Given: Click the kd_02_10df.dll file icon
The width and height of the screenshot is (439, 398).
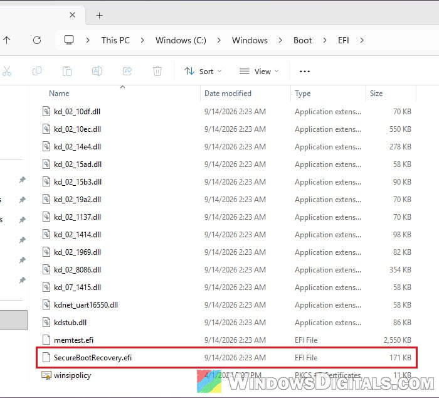Looking at the screenshot, I should 46,111.
